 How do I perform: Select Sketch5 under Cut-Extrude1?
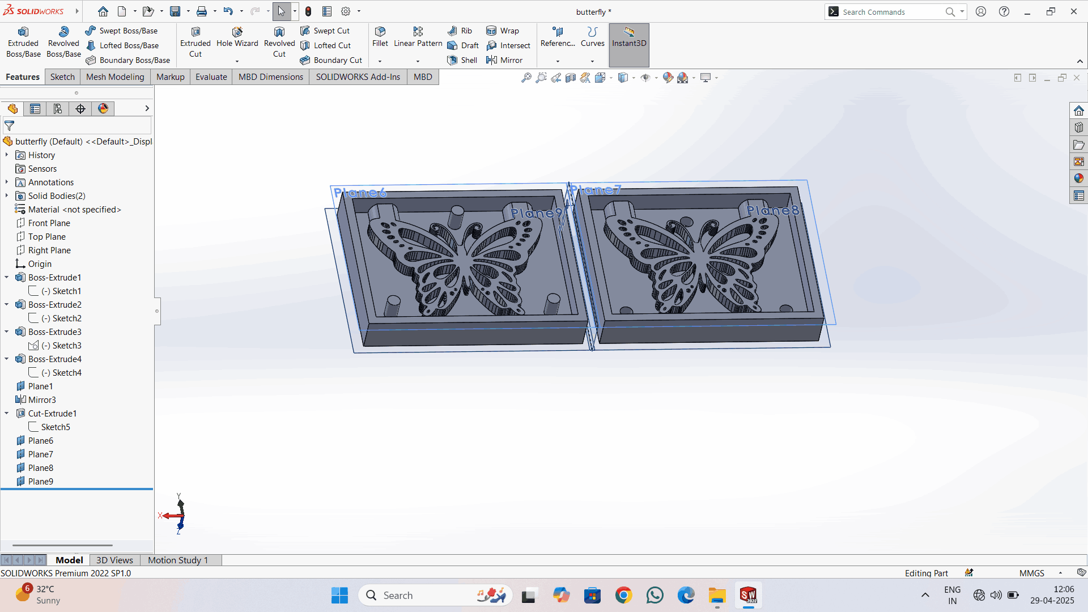[x=56, y=427]
